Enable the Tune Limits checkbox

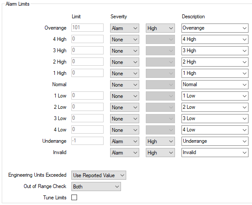coord(74,198)
